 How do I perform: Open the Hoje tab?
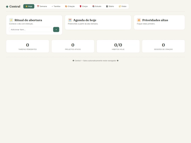coord(29,6)
